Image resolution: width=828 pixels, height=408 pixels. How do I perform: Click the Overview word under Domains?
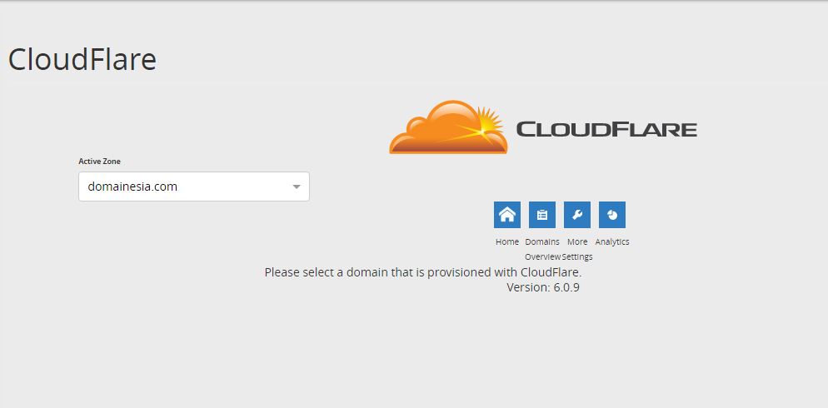click(x=542, y=257)
